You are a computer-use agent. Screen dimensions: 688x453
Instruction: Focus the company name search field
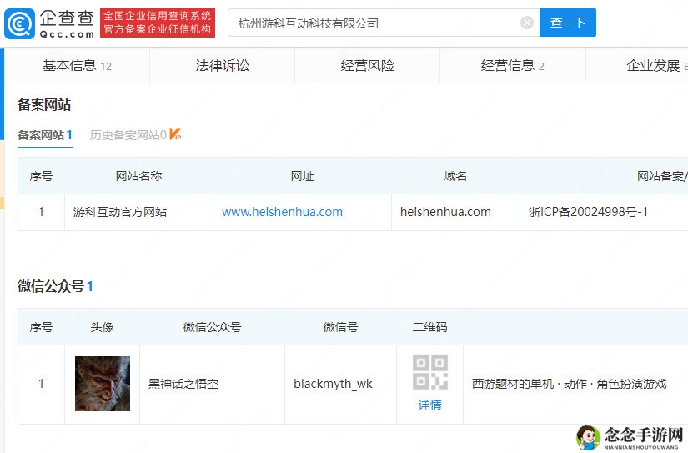tap(384, 23)
